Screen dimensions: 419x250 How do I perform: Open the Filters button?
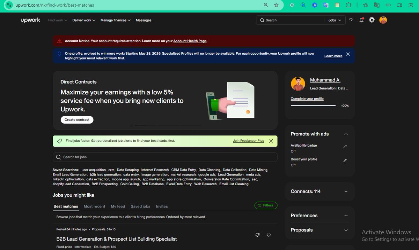[x=266, y=205]
